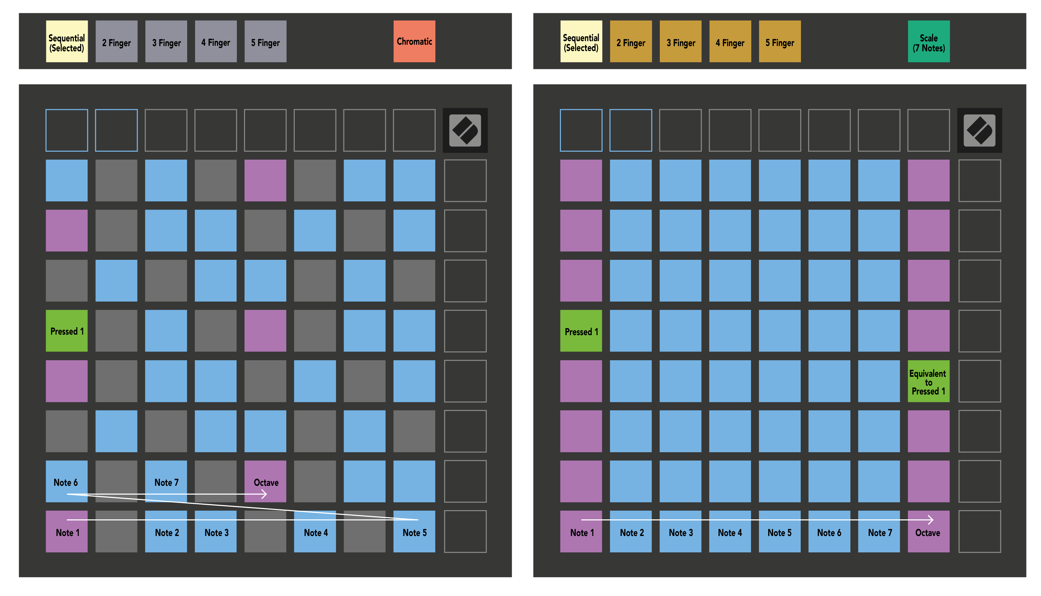Choose the gold 2 Finger pad, Scale panel
Viewport: 1041px width, 596px height.
coord(631,41)
